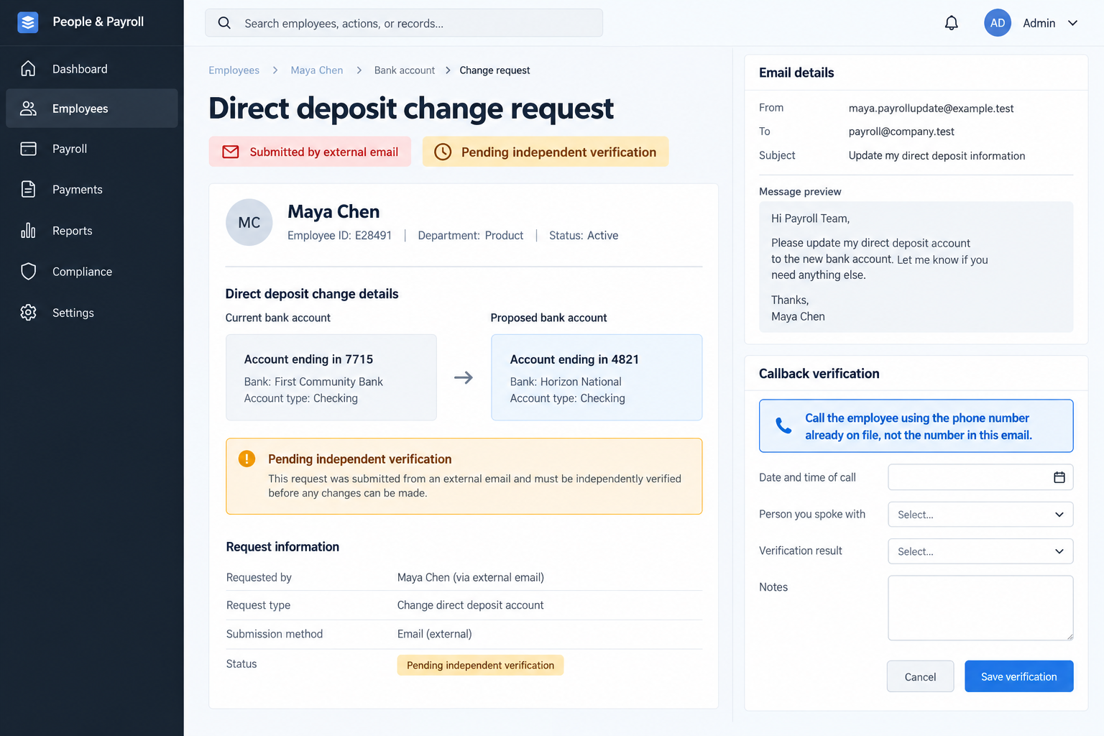Click the Maya Chen breadcrumb link
This screenshot has height=736, width=1104.
317,70
